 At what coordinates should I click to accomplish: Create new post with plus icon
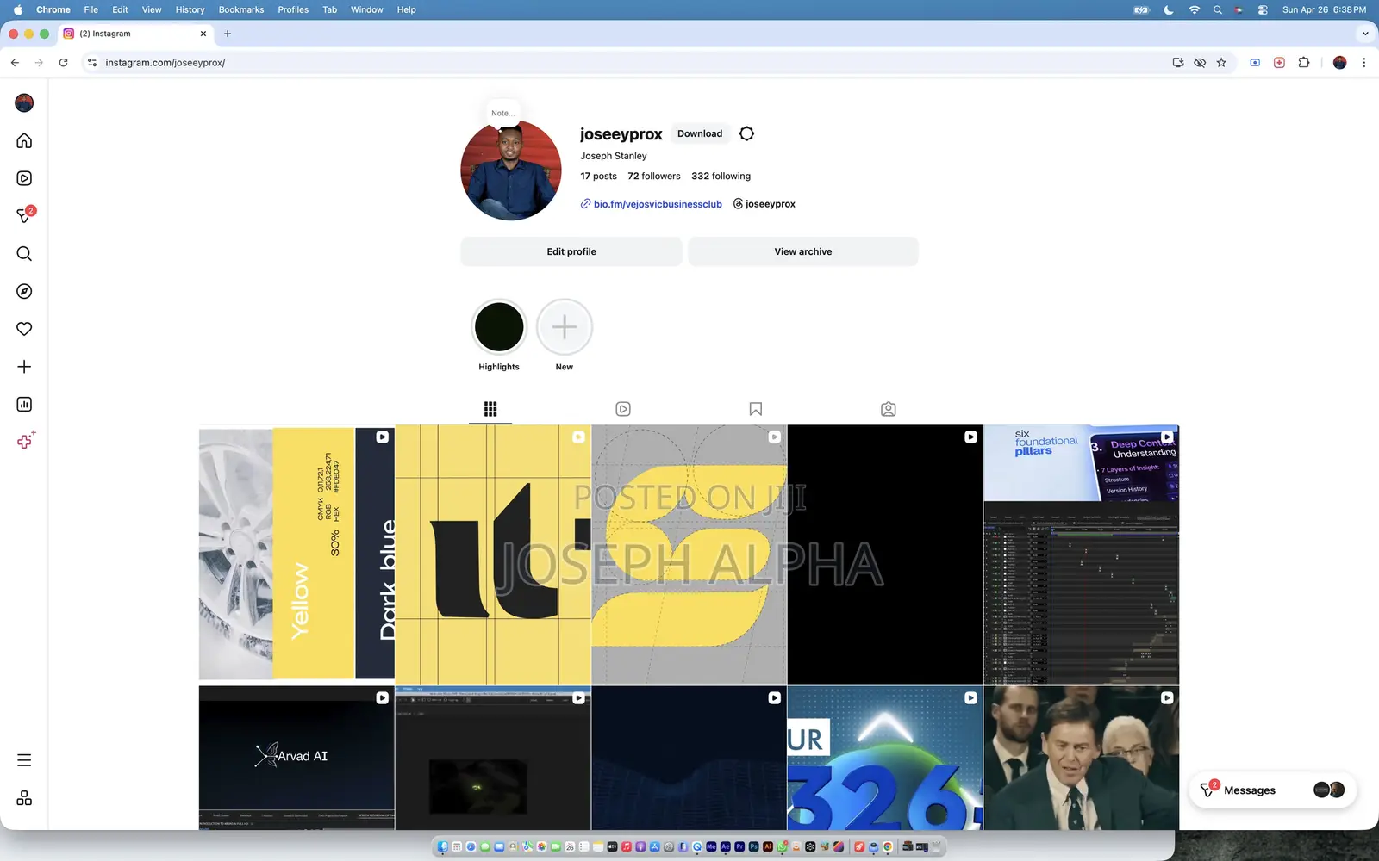click(24, 367)
